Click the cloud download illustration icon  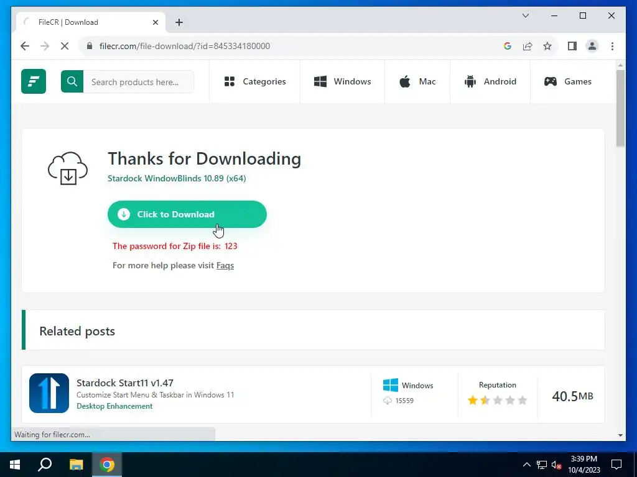click(x=68, y=168)
